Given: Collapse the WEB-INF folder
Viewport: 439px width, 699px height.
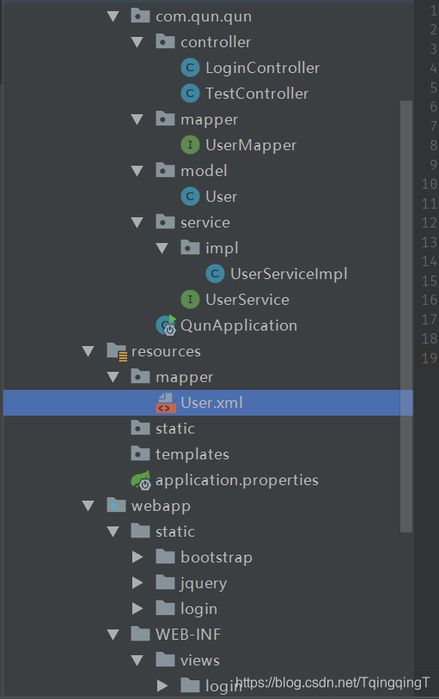Looking at the screenshot, I should (113, 635).
